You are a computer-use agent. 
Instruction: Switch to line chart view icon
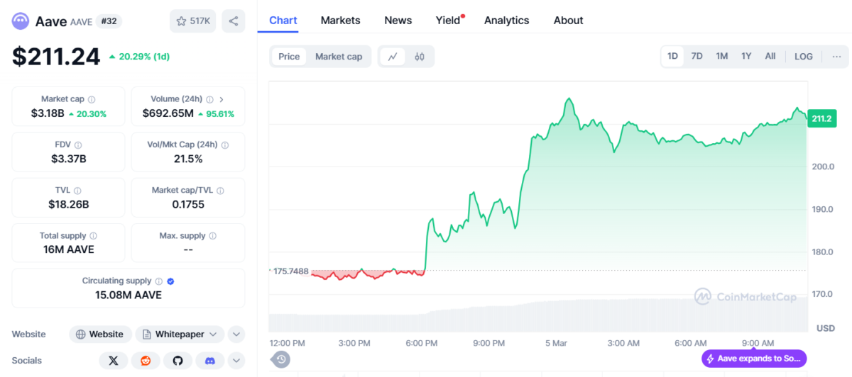tap(393, 57)
